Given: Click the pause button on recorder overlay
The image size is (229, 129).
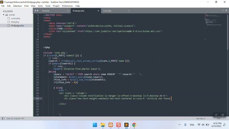Looking at the screenshot, I should coord(216,115).
